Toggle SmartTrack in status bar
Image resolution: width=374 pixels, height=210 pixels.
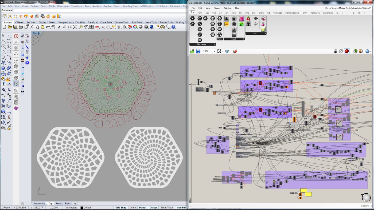pos(167,208)
